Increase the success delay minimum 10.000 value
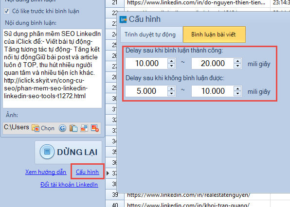Screen dimensions: 290x207 click(x=171, y=61)
